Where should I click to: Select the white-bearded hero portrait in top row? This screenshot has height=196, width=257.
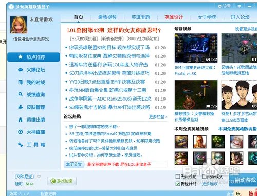236,142
